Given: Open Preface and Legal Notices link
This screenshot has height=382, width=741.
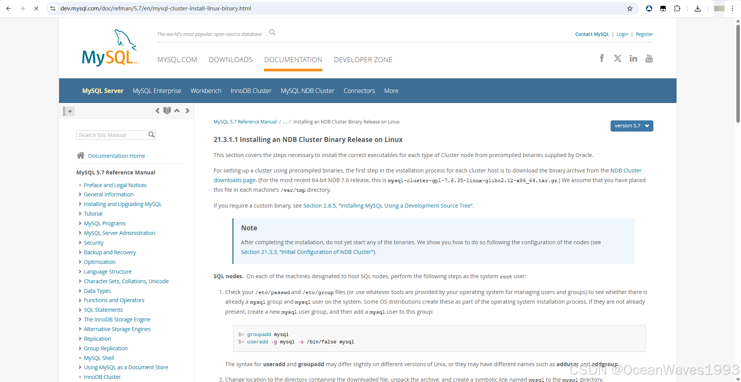Looking at the screenshot, I should 115,185.
